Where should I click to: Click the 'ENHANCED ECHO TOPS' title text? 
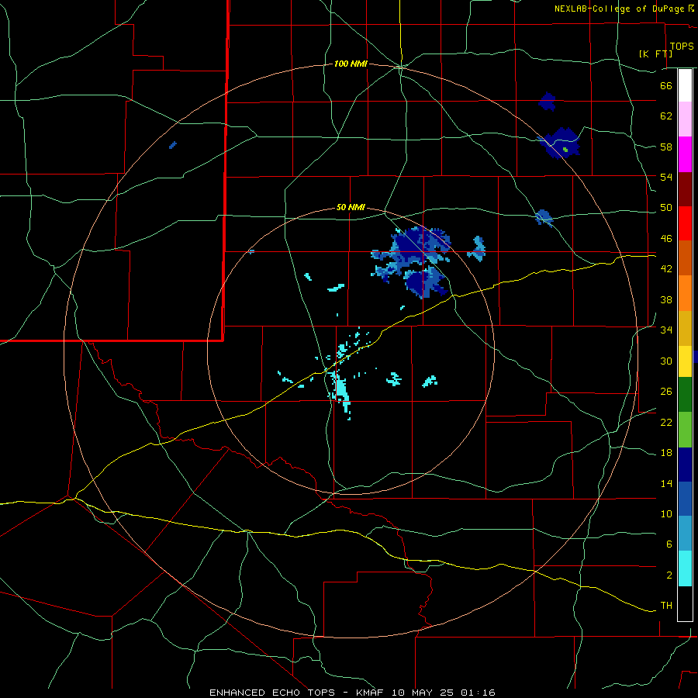(272, 693)
